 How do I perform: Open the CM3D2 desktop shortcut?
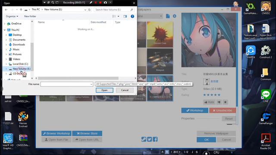pyautogui.click(x=266, y=8)
